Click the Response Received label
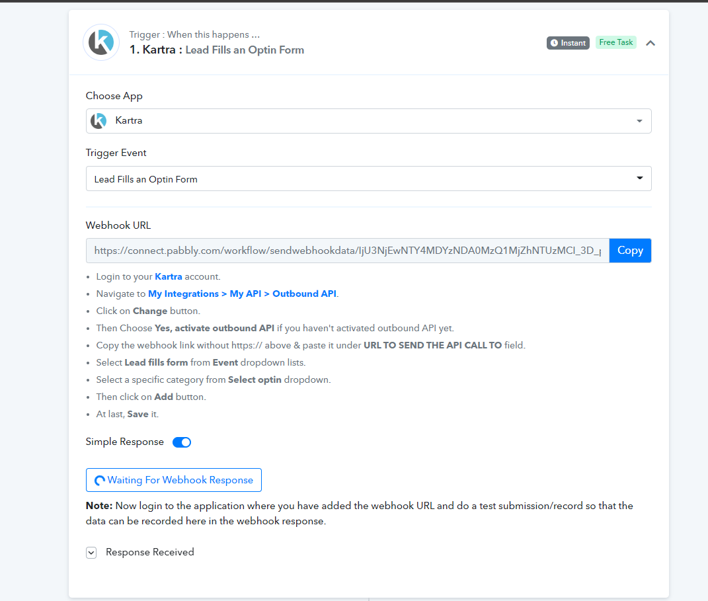This screenshot has height=601, width=708. pos(150,552)
